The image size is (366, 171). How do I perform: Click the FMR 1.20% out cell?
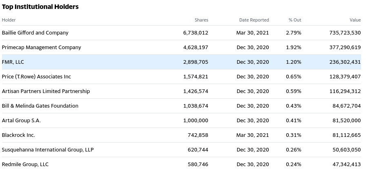point(293,62)
